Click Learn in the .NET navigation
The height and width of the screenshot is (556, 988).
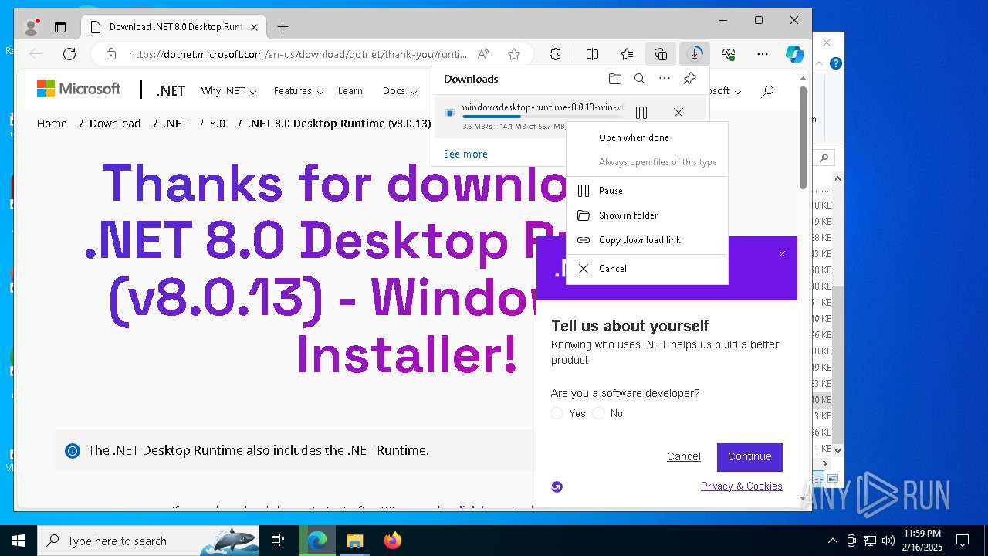click(x=350, y=91)
